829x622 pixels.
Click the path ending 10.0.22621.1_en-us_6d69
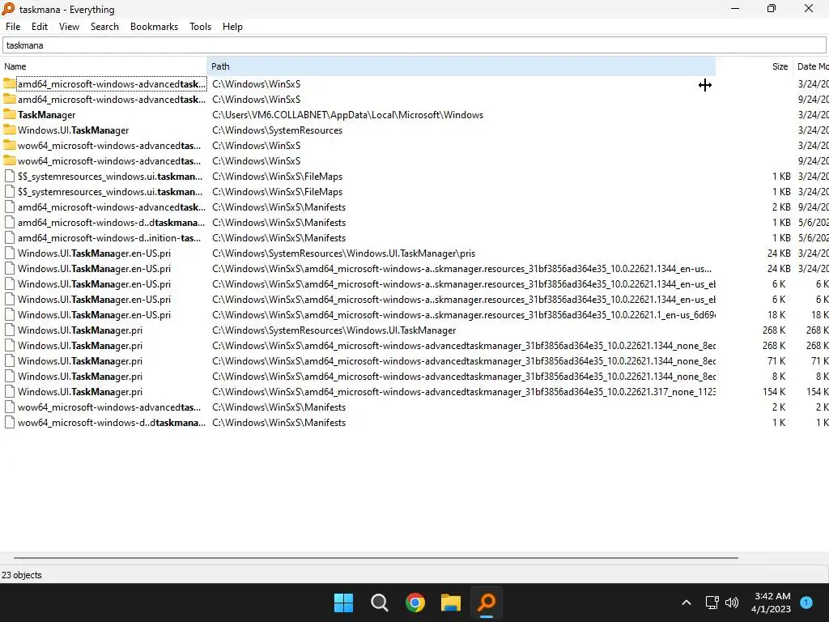click(464, 315)
